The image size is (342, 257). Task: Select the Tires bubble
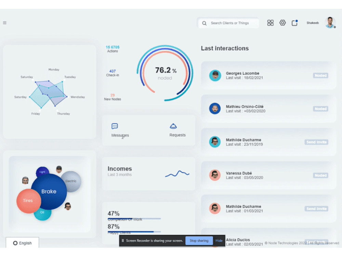pos(28,201)
